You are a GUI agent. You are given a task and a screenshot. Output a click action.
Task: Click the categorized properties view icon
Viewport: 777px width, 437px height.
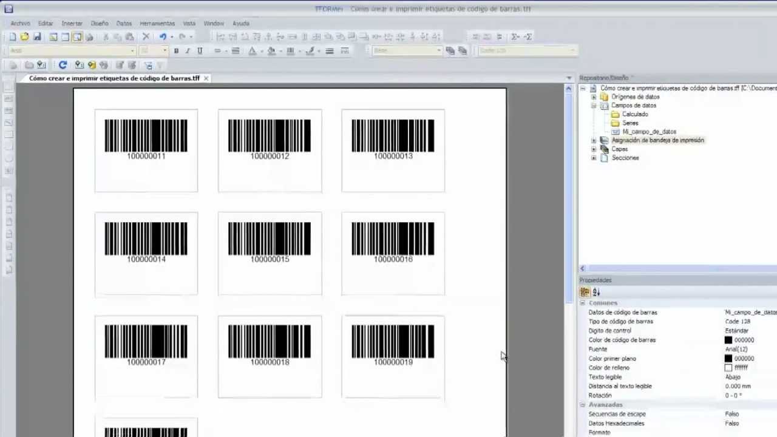[585, 292]
